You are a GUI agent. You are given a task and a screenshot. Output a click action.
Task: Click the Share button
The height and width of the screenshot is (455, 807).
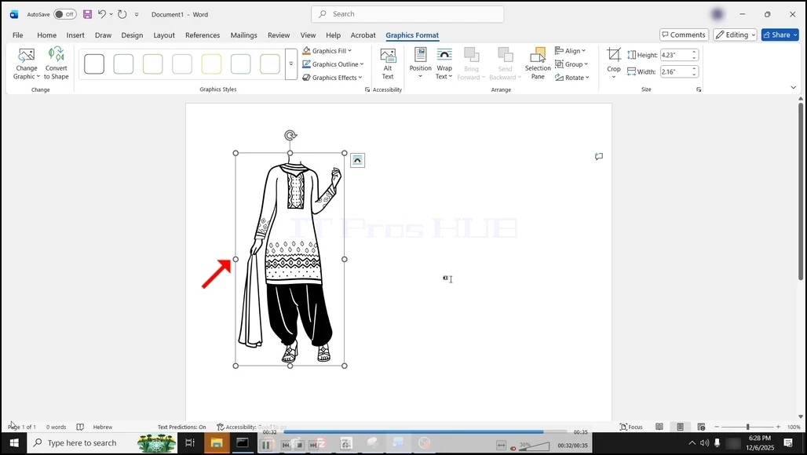(780, 35)
